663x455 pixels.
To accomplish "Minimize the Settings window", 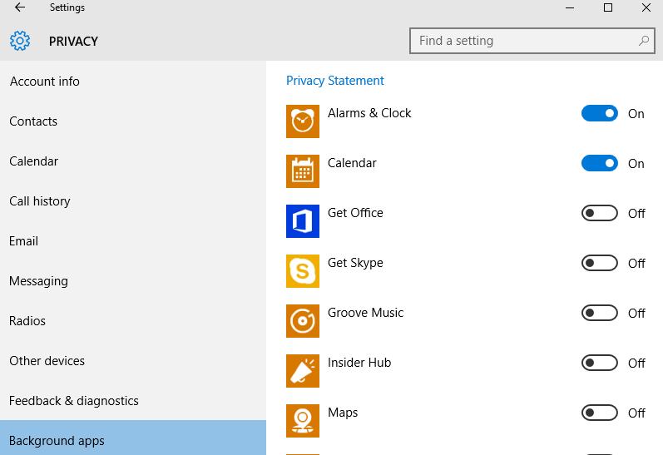I will [x=570, y=7].
